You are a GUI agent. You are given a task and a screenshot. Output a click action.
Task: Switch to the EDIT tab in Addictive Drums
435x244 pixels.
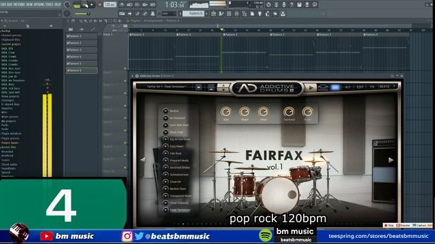360,87
